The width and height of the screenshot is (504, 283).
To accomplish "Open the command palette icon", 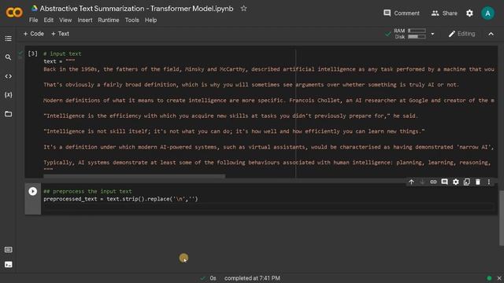I will point(9,250).
